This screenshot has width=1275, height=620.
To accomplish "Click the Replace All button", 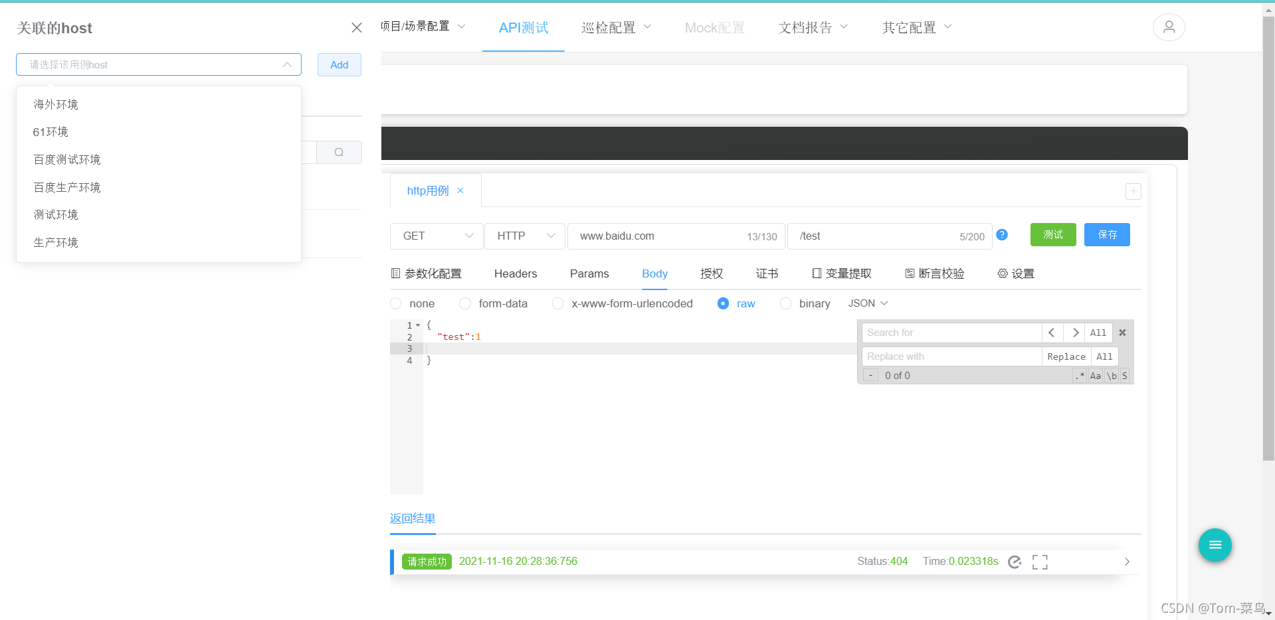I will (1104, 356).
